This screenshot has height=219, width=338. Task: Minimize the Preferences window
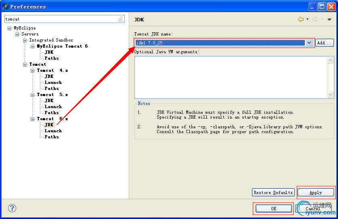[312, 7]
